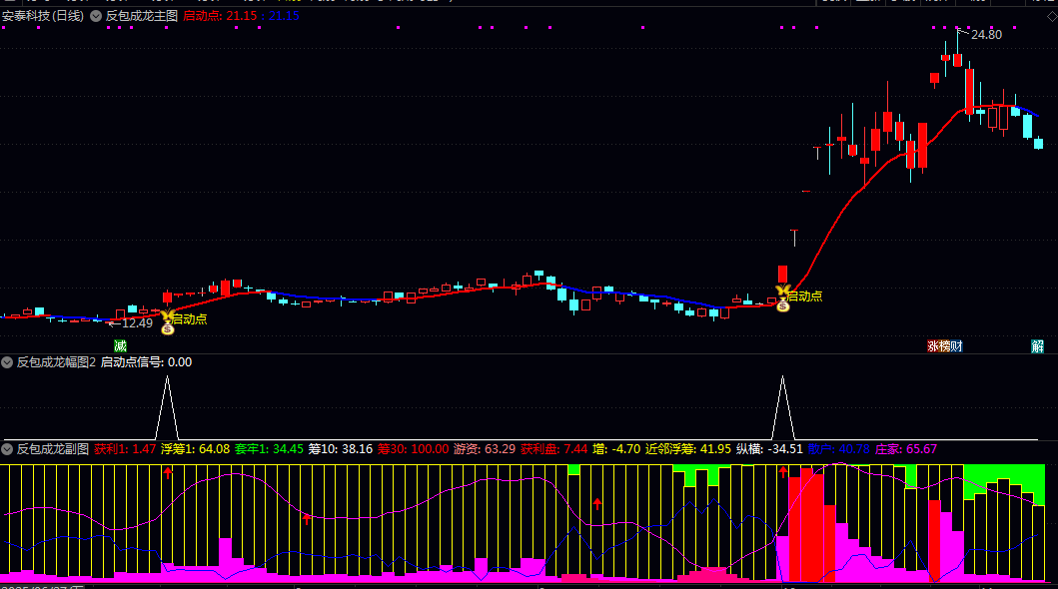1058x589 pixels.
Task: Click the 获利盘: 7.44 readout
Action: click(x=553, y=449)
